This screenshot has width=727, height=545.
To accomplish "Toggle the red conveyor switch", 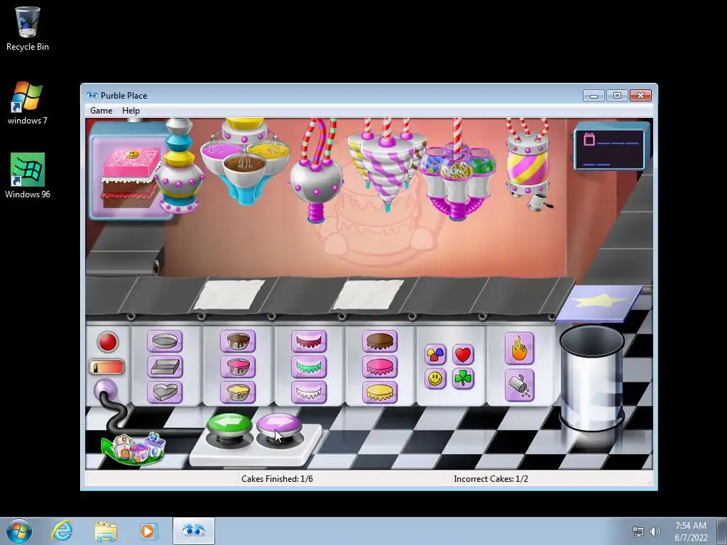I will coord(106,367).
